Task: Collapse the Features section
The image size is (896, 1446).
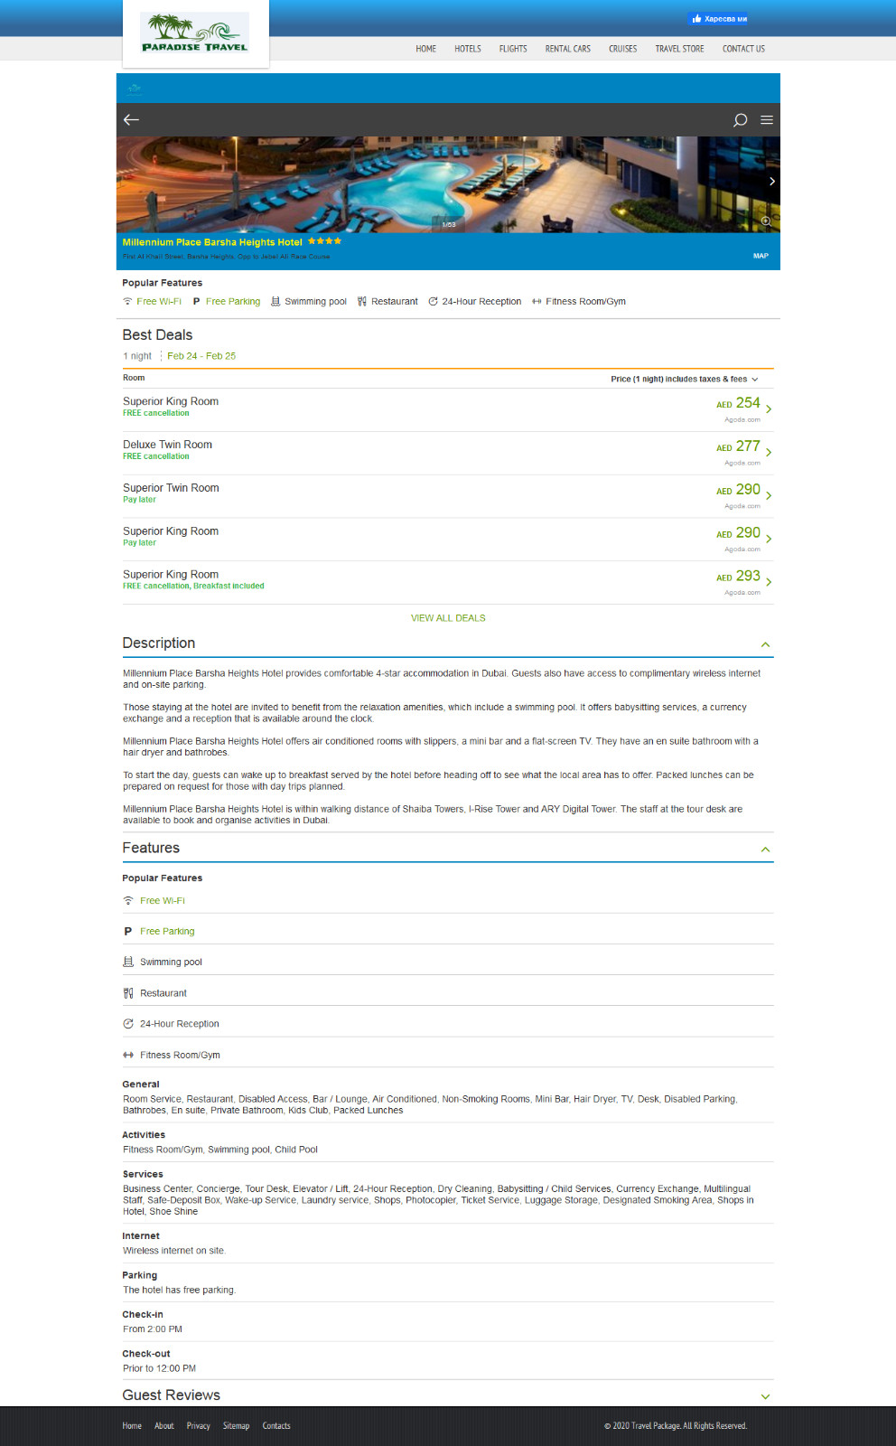Action: click(765, 850)
